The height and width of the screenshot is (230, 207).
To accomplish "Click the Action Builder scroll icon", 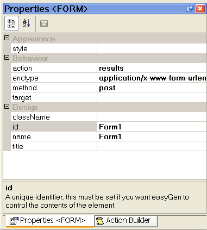I will tap(100, 221).
